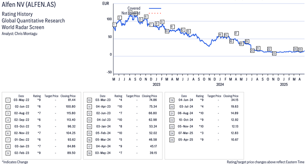Select the closing price 100.80
The width and height of the screenshot is (308, 164).
pyautogui.click(x=70, y=106)
